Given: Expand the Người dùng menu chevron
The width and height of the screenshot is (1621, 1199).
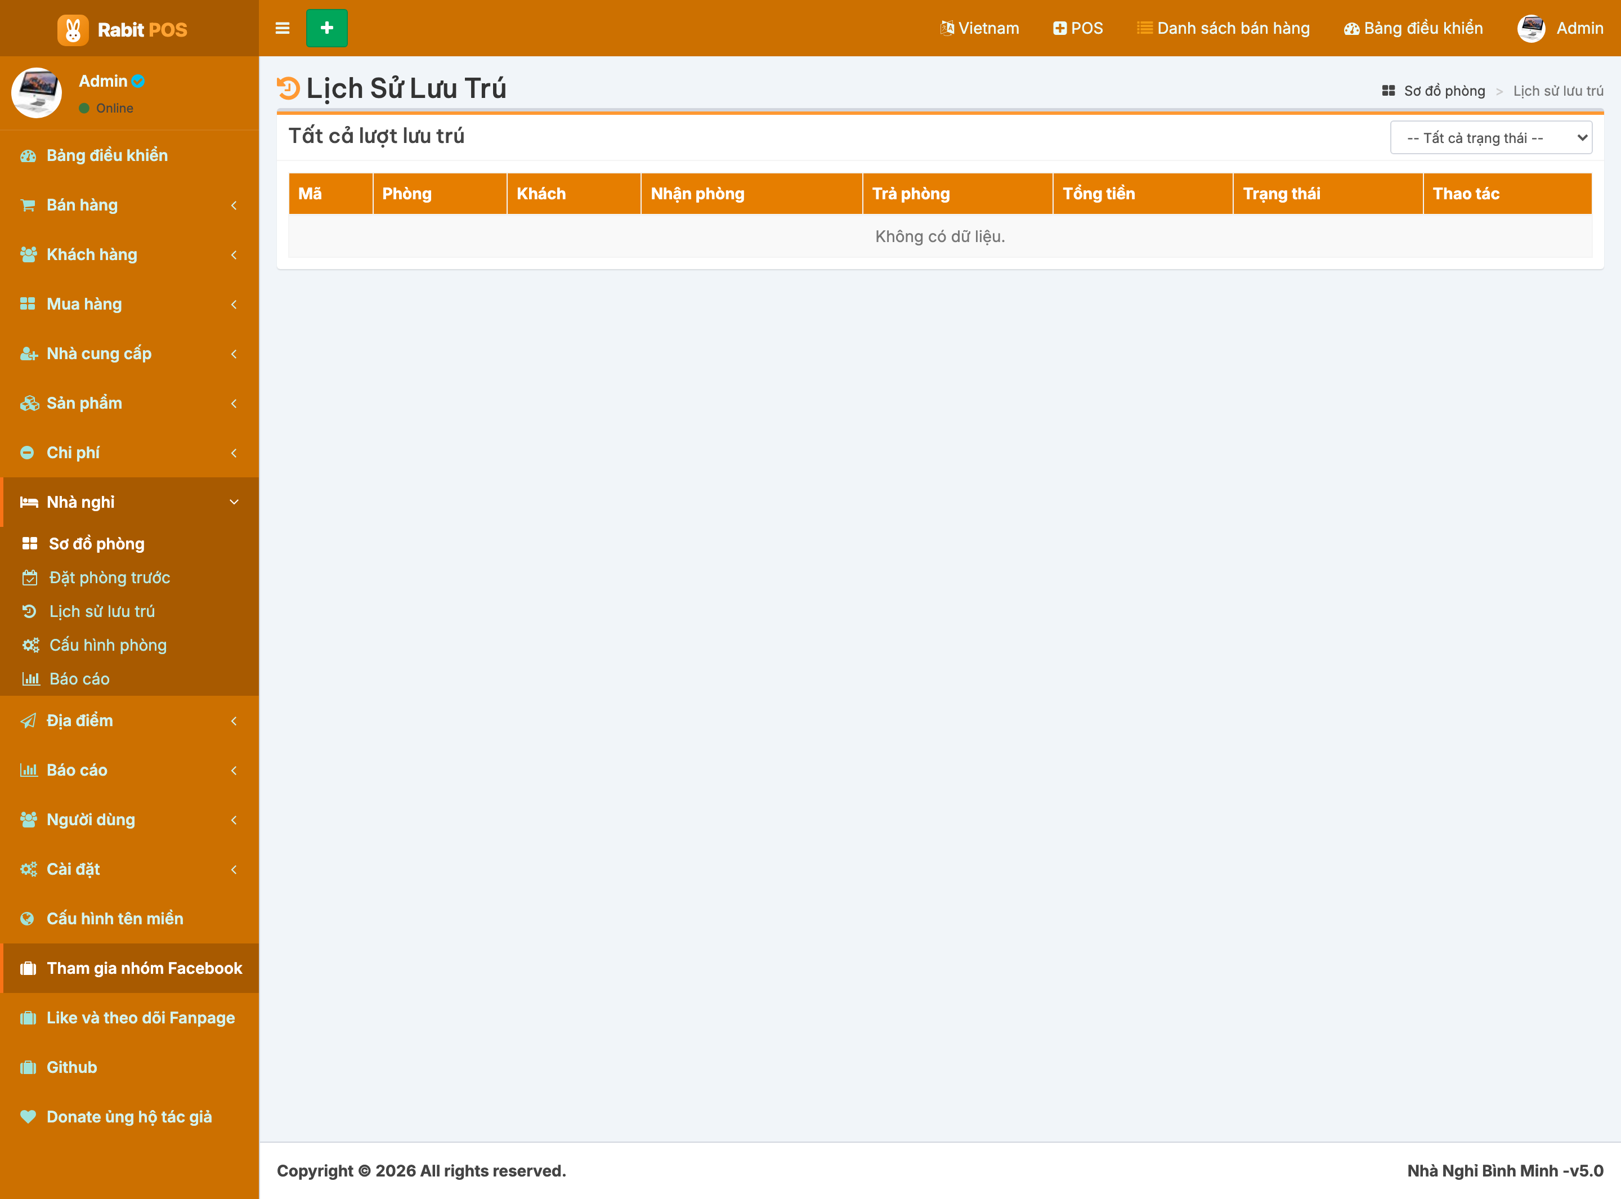Looking at the screenshot, I should (x=234, y=820).
